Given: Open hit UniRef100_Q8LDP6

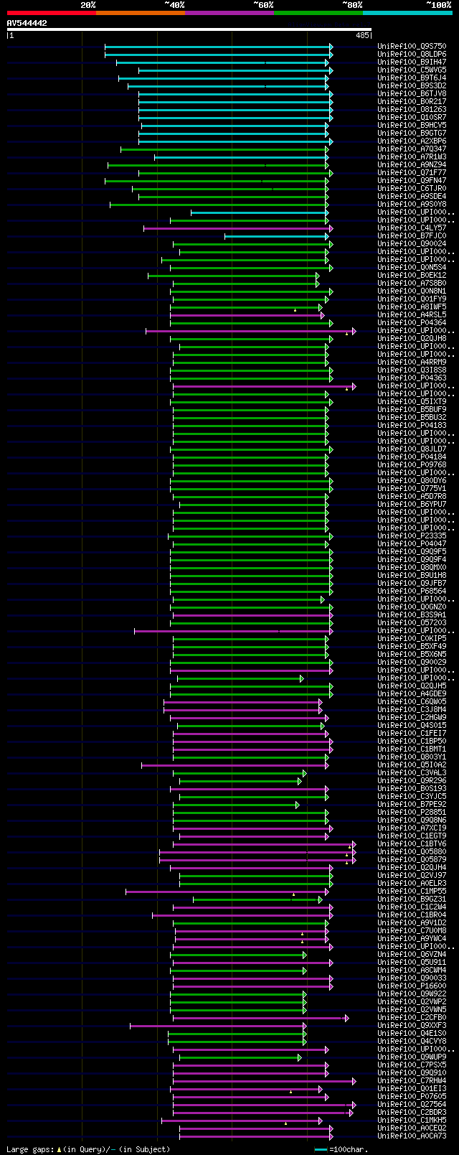Looking at the screenshot, I should [x=412, y=55].
